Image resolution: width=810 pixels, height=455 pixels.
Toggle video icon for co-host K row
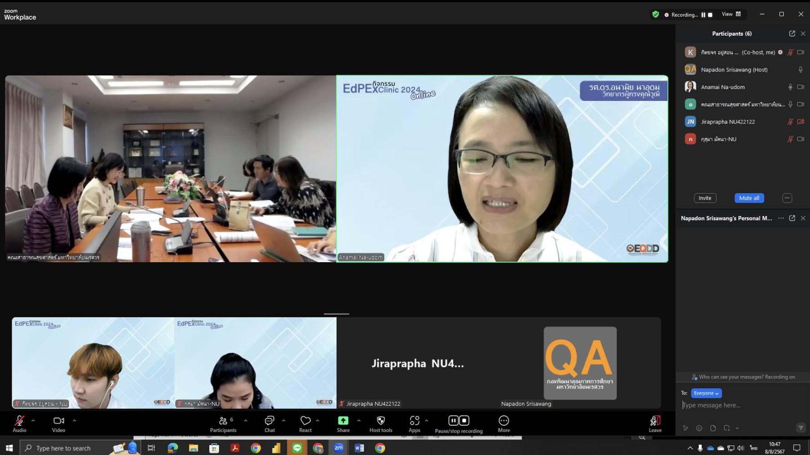[801, 52]
